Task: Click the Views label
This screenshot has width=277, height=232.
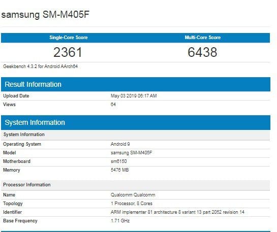Action: [9, 105]
